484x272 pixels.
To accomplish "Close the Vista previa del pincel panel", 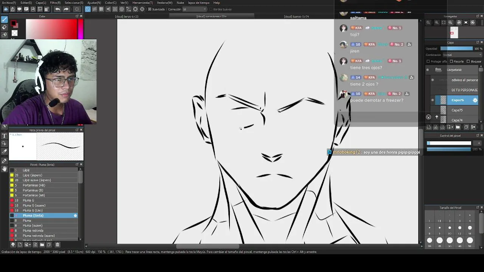I will pyautogui.click(x=81, y=130).
